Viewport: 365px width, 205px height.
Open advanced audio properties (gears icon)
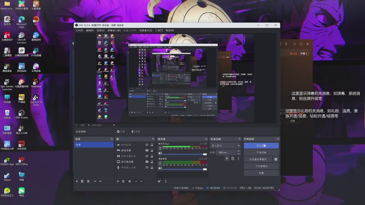pyautogui.click(x=159, y=181)
